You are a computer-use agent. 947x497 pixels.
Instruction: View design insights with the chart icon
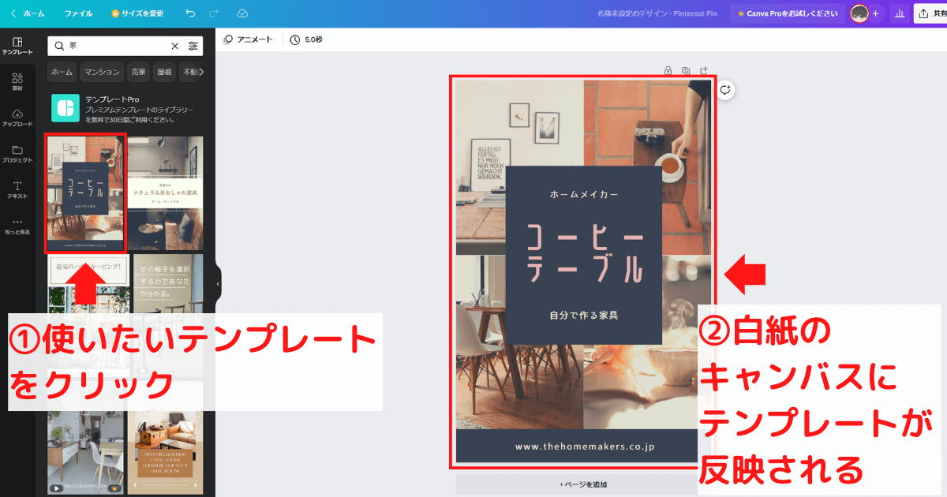(x=899, y=13)
